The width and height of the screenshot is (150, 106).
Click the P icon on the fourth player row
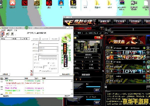(144, 62)
